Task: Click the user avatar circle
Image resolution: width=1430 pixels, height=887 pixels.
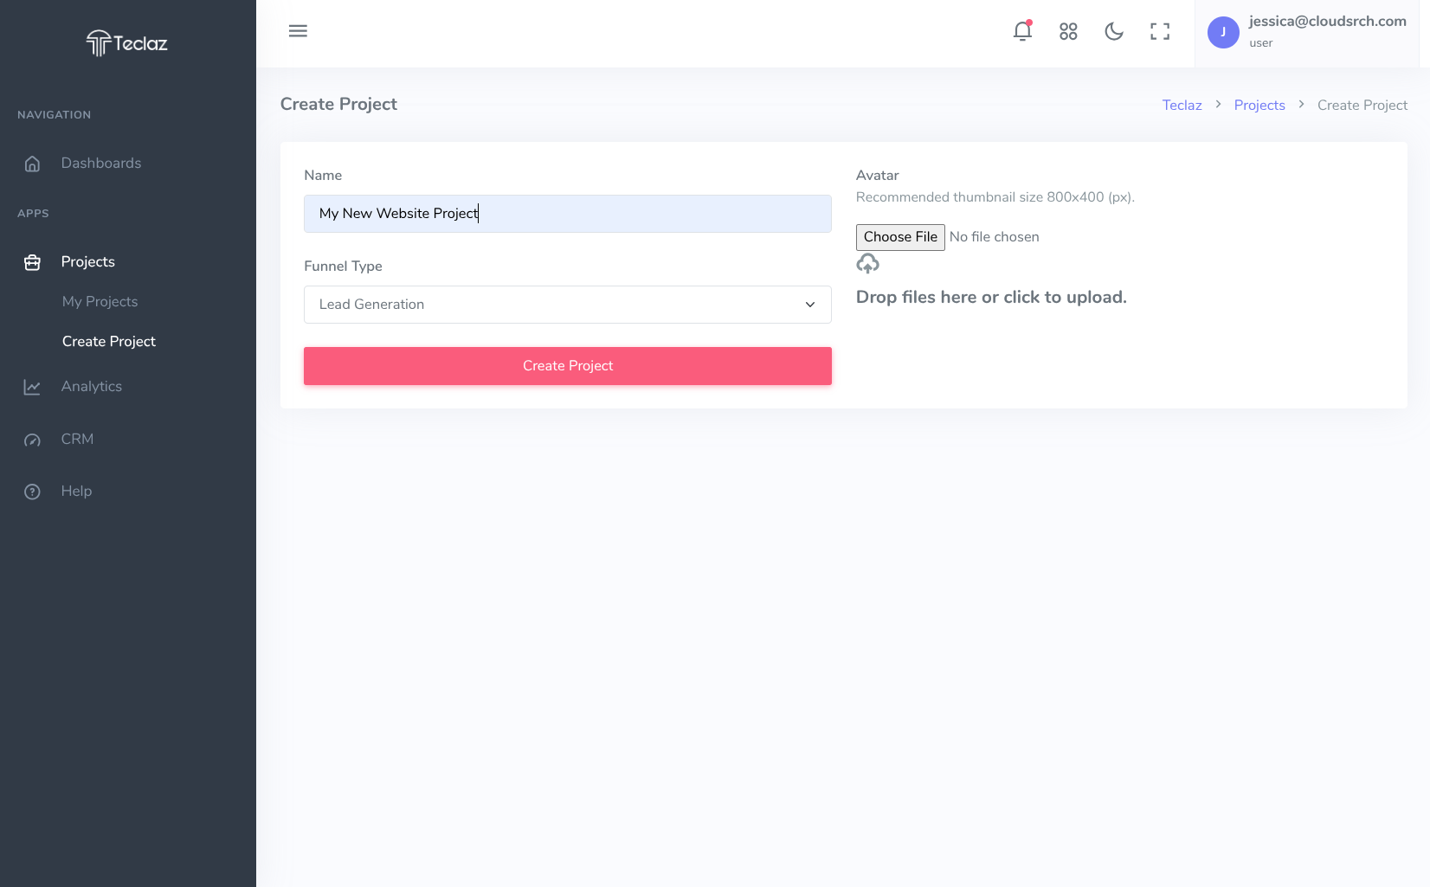Action: [1223, 32]
